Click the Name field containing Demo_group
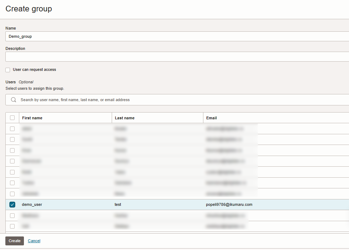 tap(177, 36)
